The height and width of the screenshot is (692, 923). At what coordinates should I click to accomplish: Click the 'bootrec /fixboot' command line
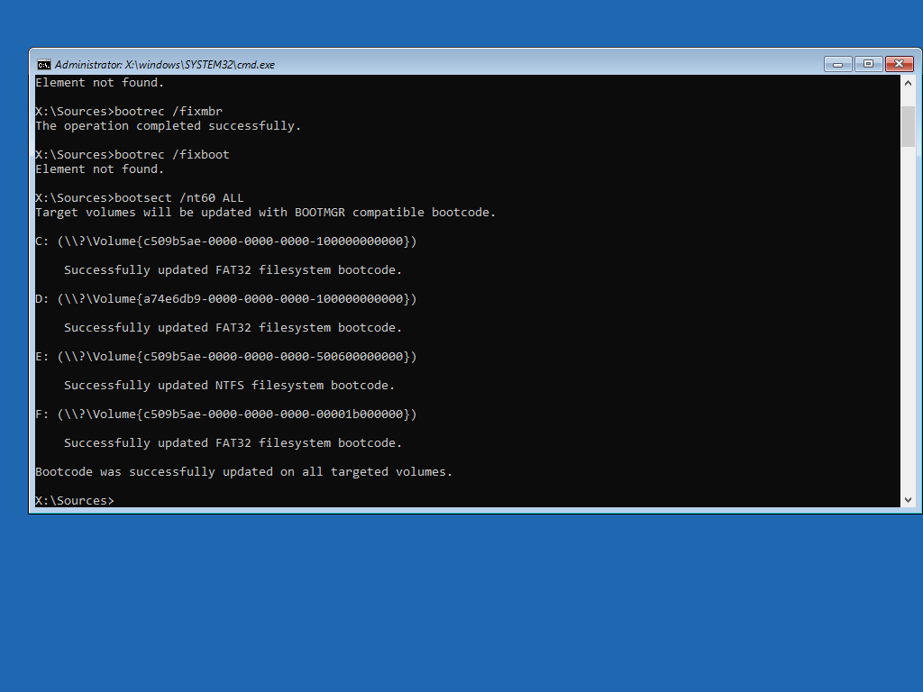pos(133,155)
